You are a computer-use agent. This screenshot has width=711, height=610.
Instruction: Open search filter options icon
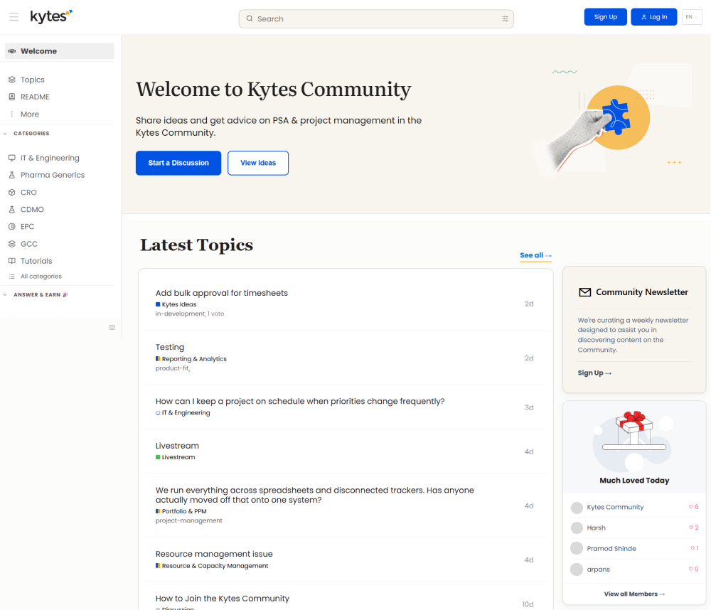(505, 18)
